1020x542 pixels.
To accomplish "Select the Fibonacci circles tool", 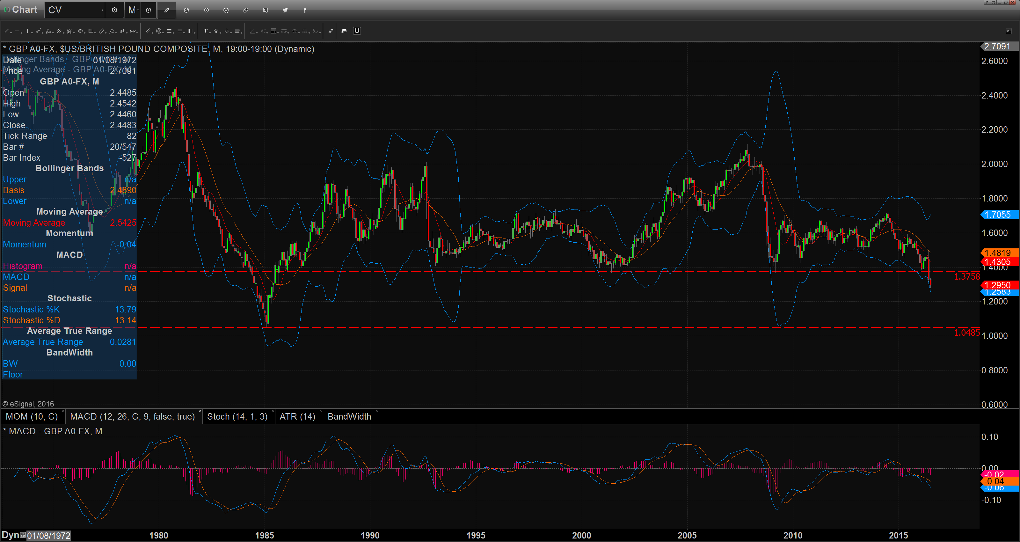I will [159, 31].
